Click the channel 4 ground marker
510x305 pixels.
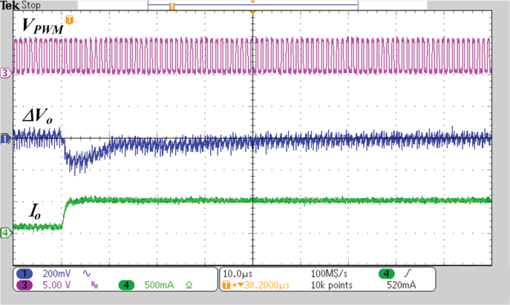(x=6, y=233)
